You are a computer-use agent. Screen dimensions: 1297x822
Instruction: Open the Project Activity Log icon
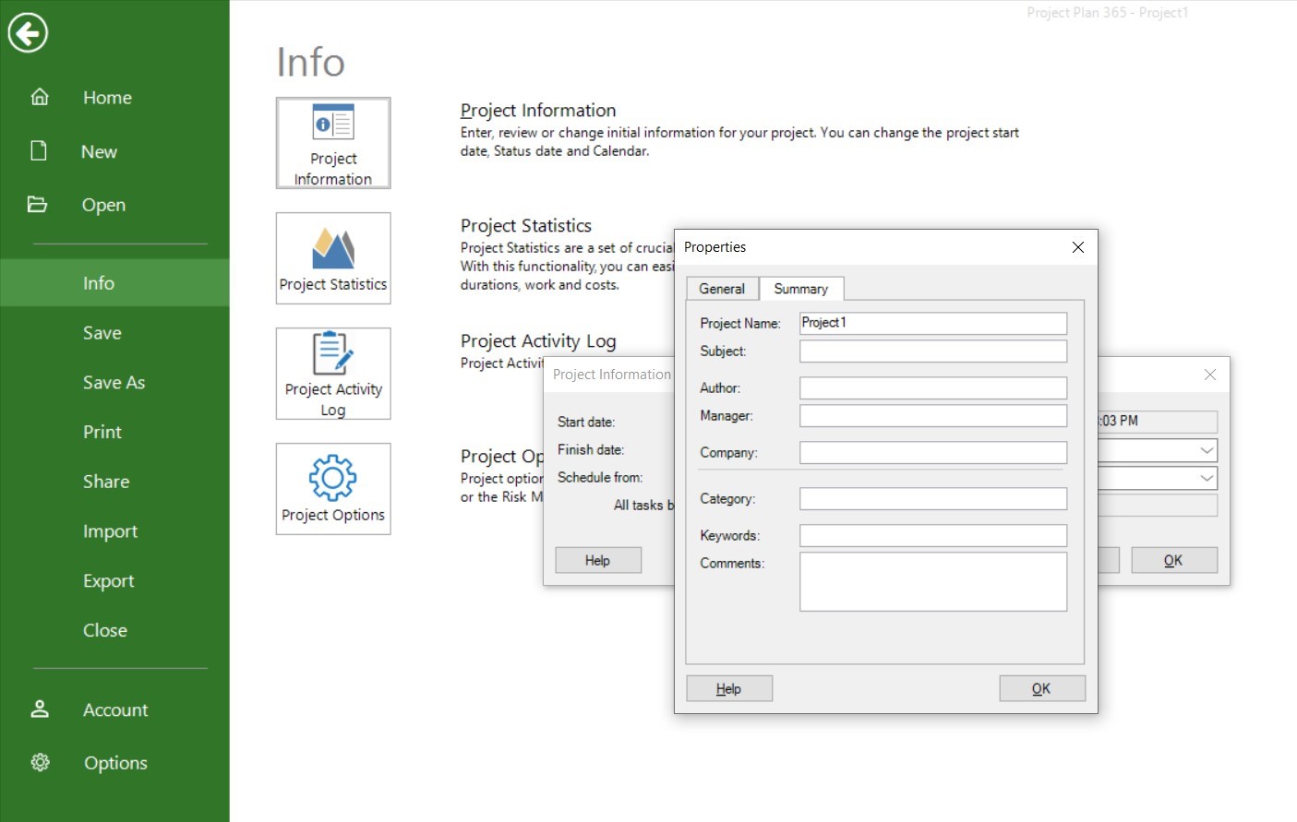333,353
